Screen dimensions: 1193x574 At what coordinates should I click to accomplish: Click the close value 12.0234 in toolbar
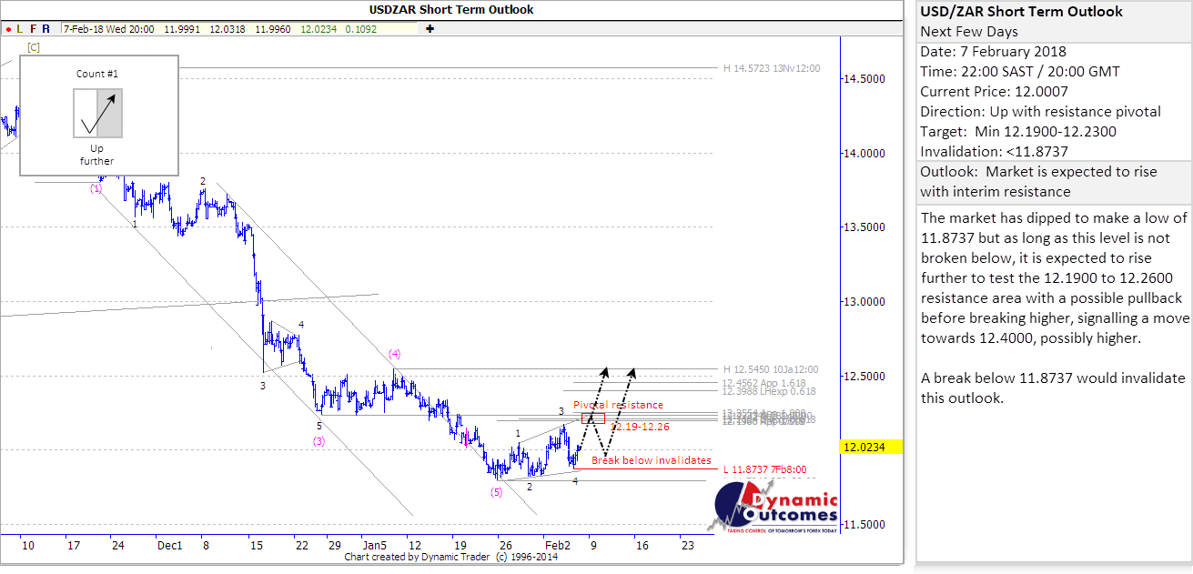(318, 29)
